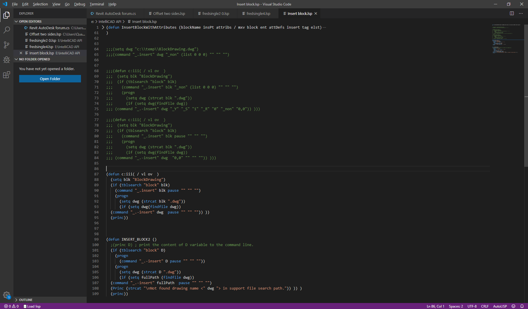Click line number 87 in the gutter
528x309 pixels.
pos(96,174)
